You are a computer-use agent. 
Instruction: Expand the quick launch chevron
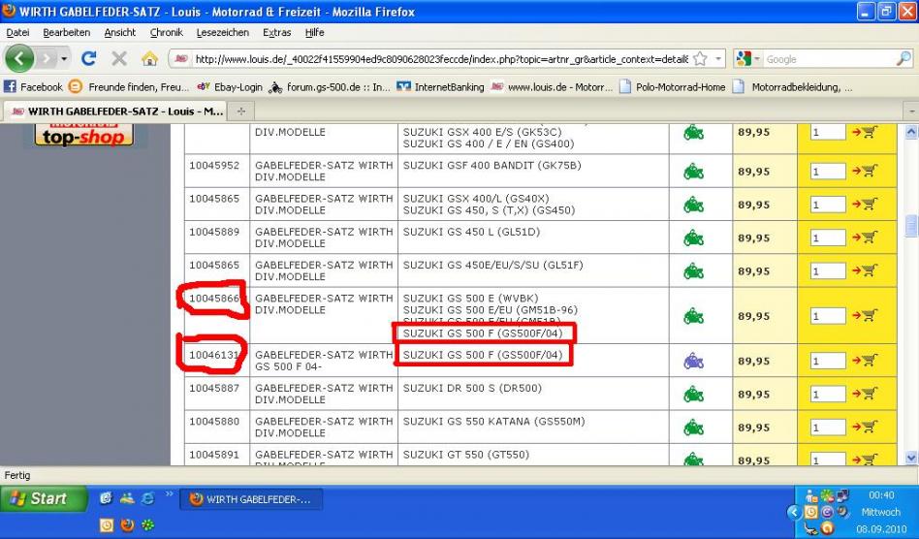click(169, 493)
